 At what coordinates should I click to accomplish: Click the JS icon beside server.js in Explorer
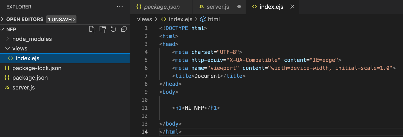point(7,87)
